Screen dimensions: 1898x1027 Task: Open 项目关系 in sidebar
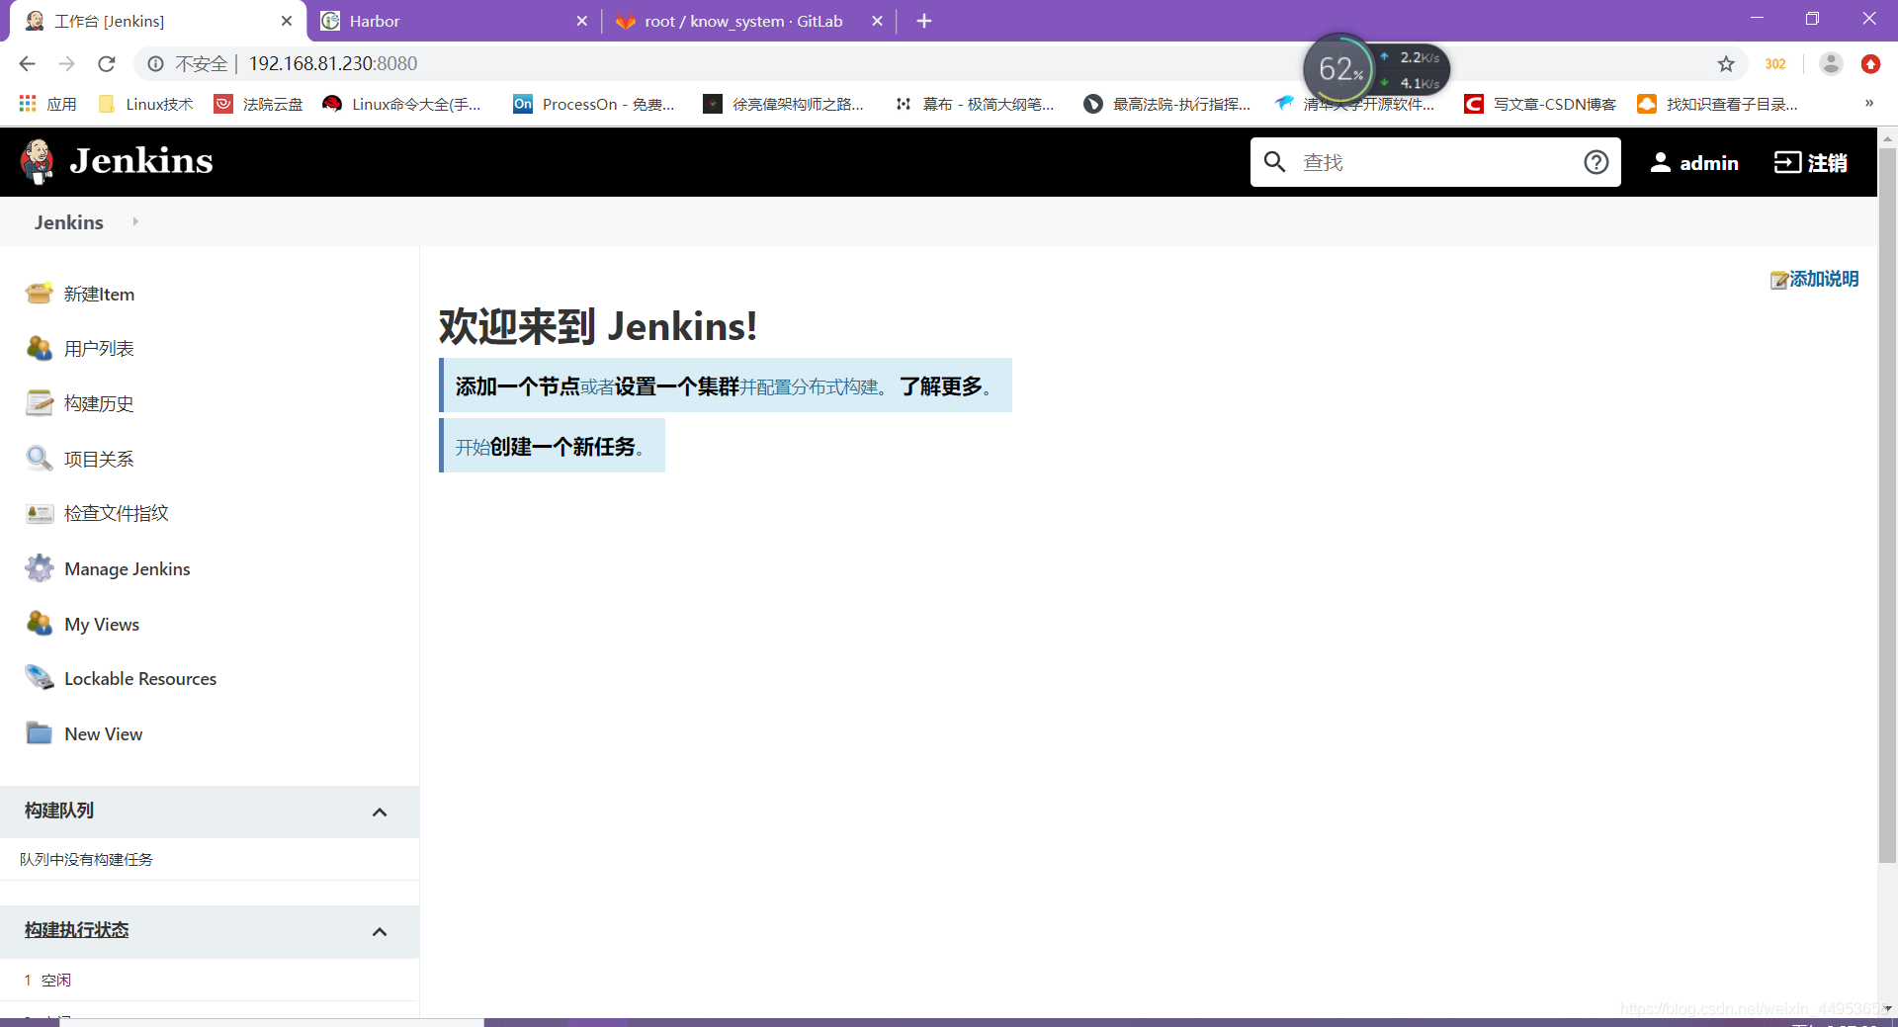coord(99,459)
